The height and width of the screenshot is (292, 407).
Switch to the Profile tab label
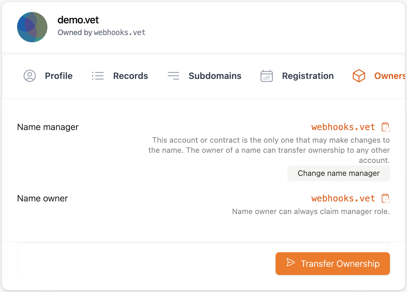point(59,76)
